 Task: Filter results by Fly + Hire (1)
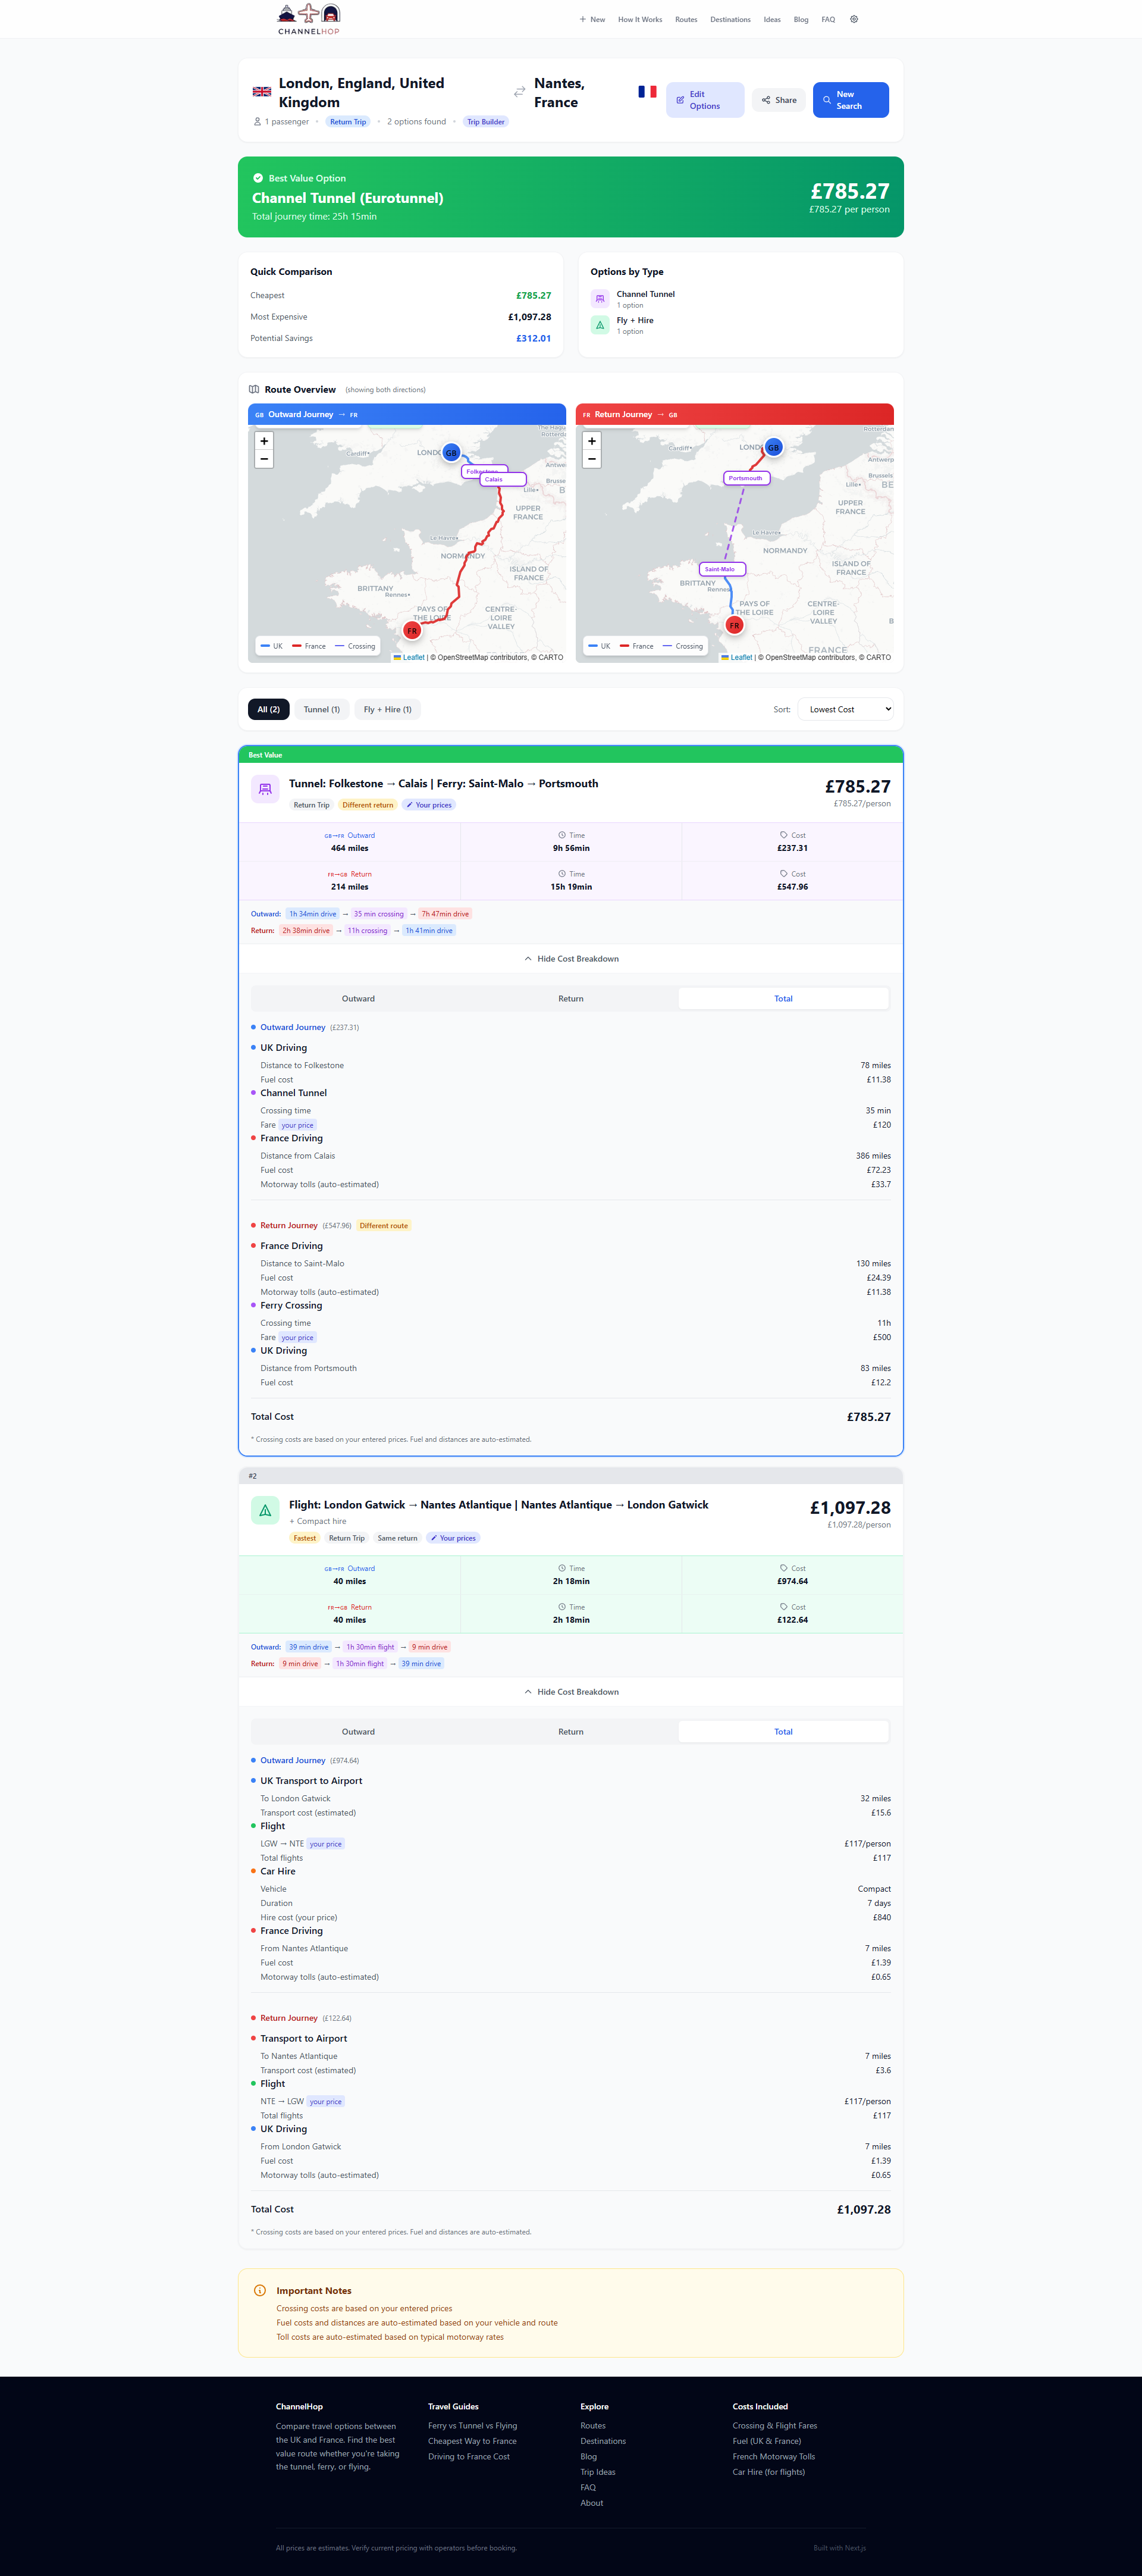[x=388, y=709]
